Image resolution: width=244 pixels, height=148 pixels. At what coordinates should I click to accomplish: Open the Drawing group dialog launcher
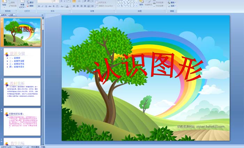pyautogui.click(x=165, y=10)
